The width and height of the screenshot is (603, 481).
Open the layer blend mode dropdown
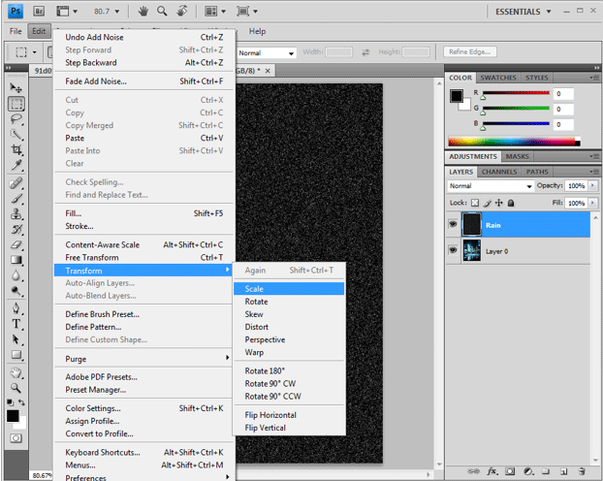tap(490, 185)
